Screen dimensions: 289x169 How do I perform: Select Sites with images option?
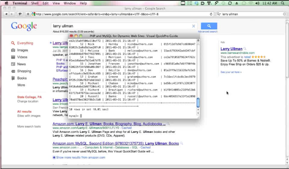[x=29, y=116]
